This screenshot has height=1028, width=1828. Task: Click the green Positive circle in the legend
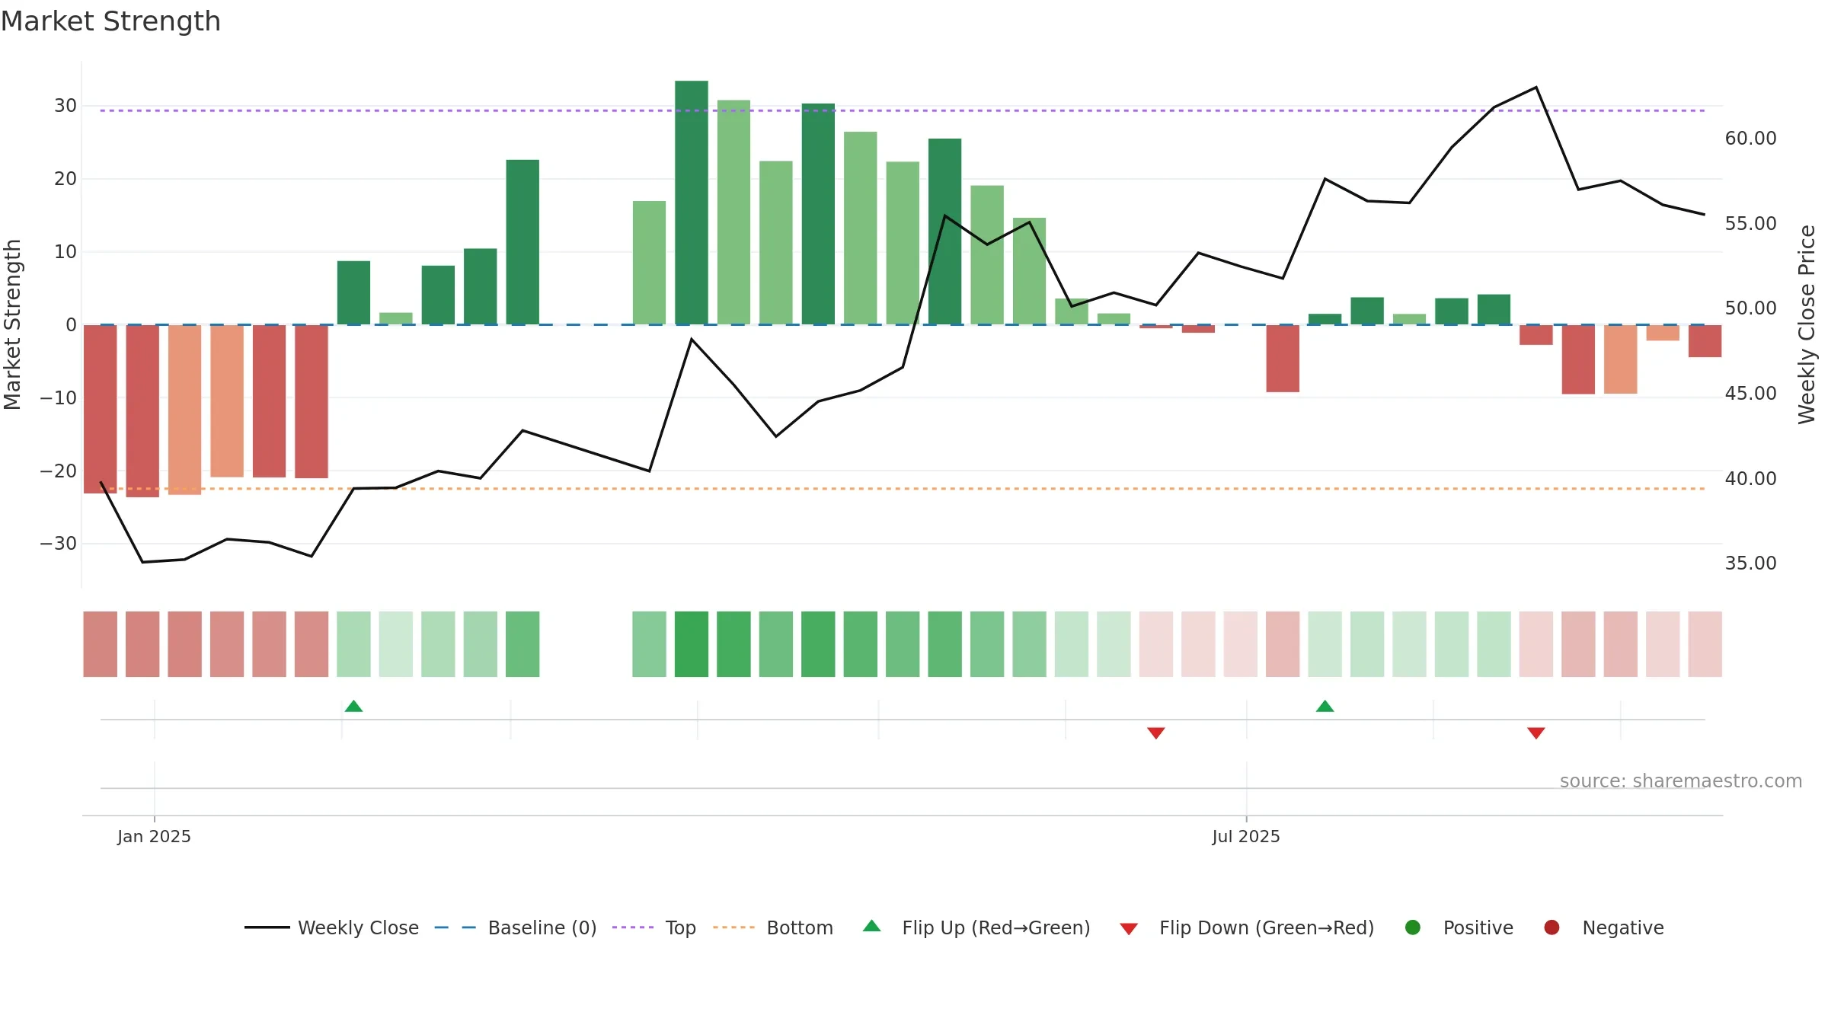[x=1413, y=927]
